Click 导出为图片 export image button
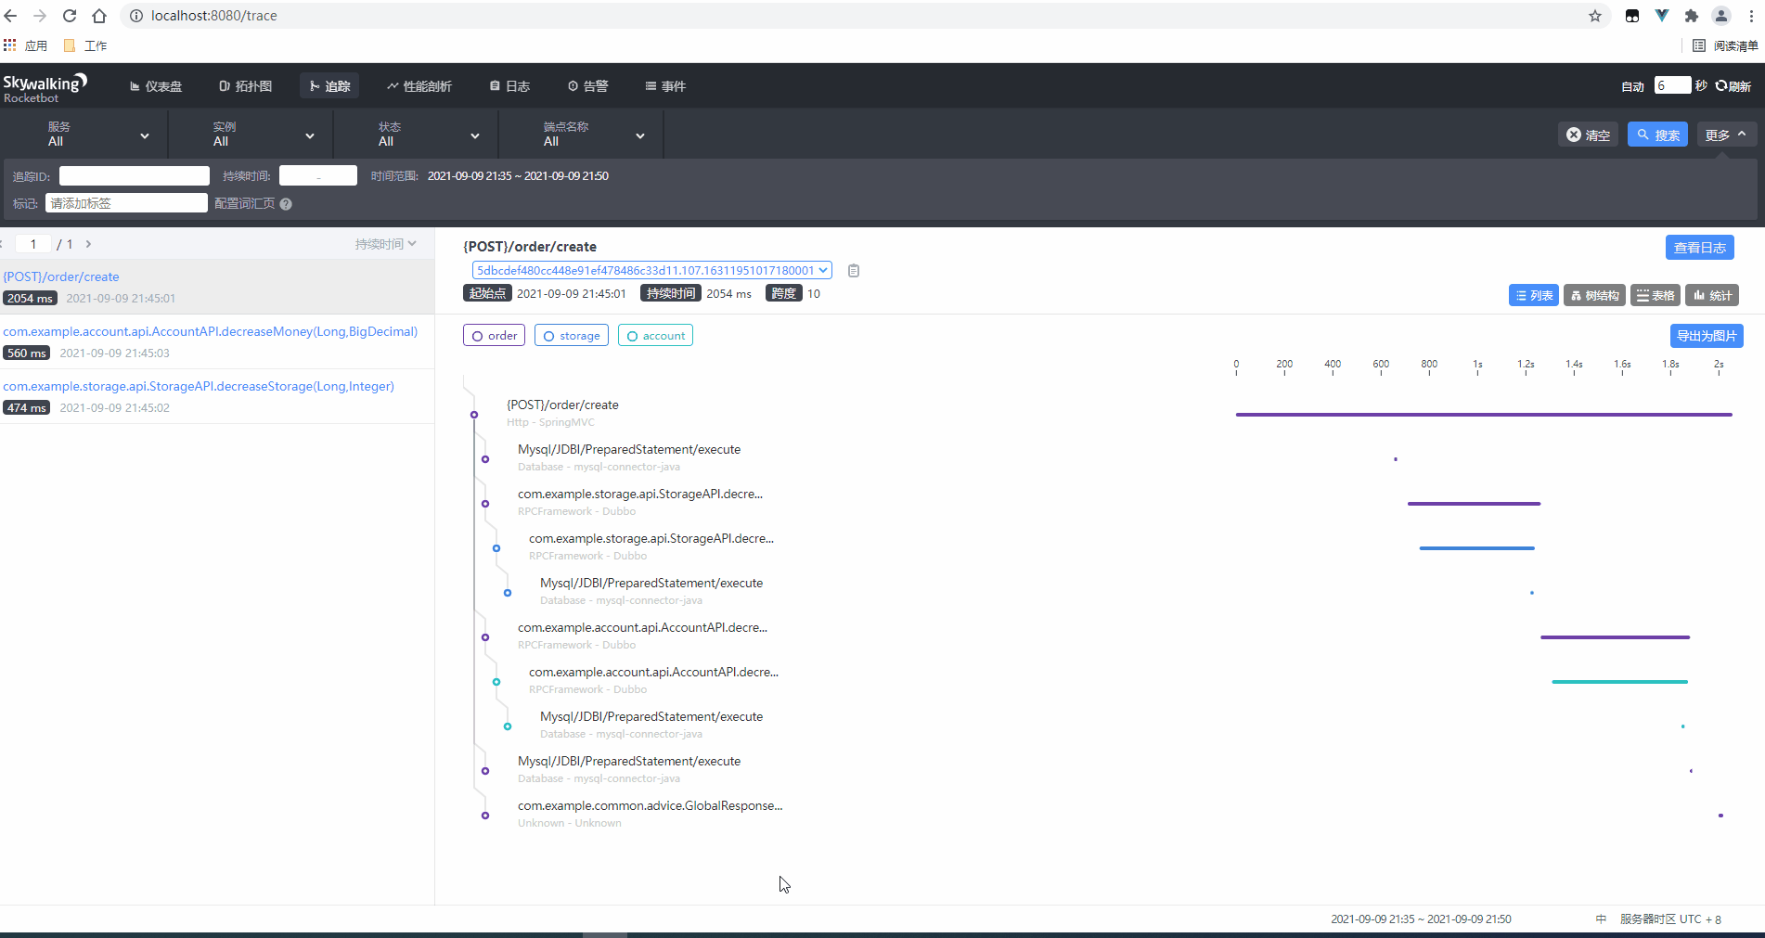 pos(1706,336)
